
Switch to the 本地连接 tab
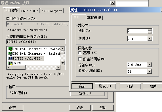[94, 18]
